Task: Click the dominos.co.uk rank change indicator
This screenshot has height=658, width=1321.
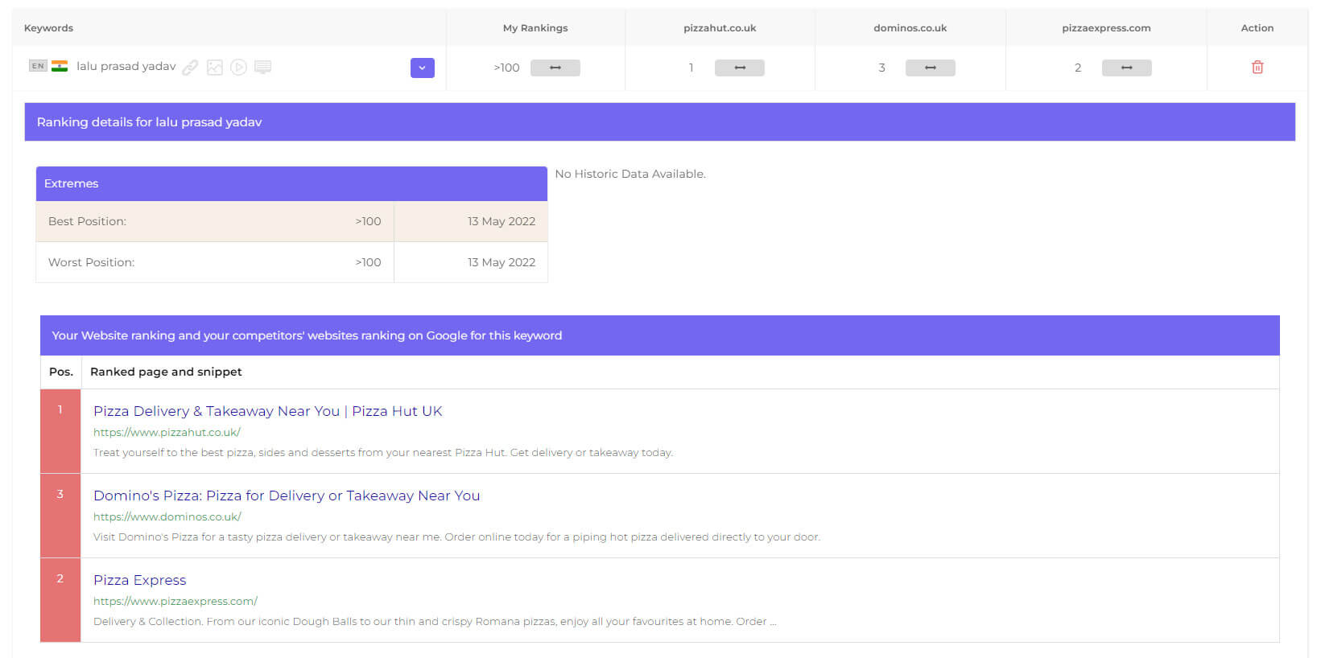Action: pos(931,68)
